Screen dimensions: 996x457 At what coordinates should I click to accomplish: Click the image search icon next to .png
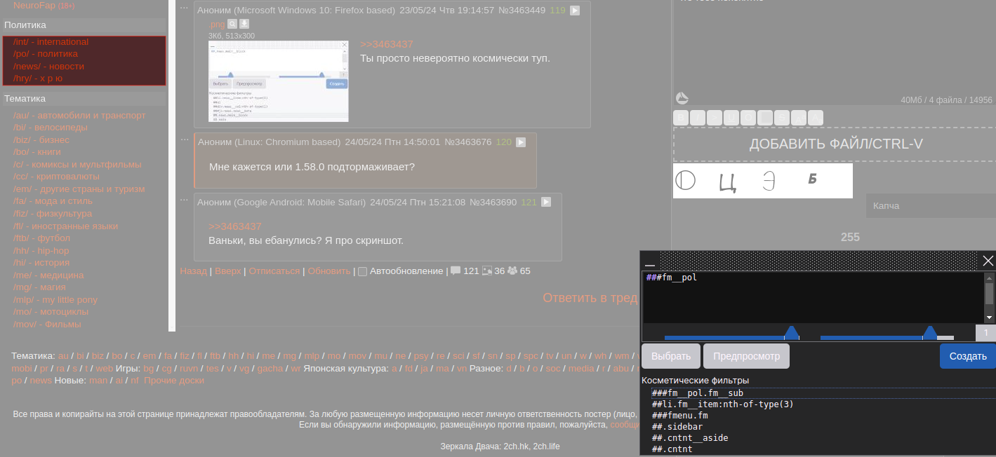coord(232,24)
